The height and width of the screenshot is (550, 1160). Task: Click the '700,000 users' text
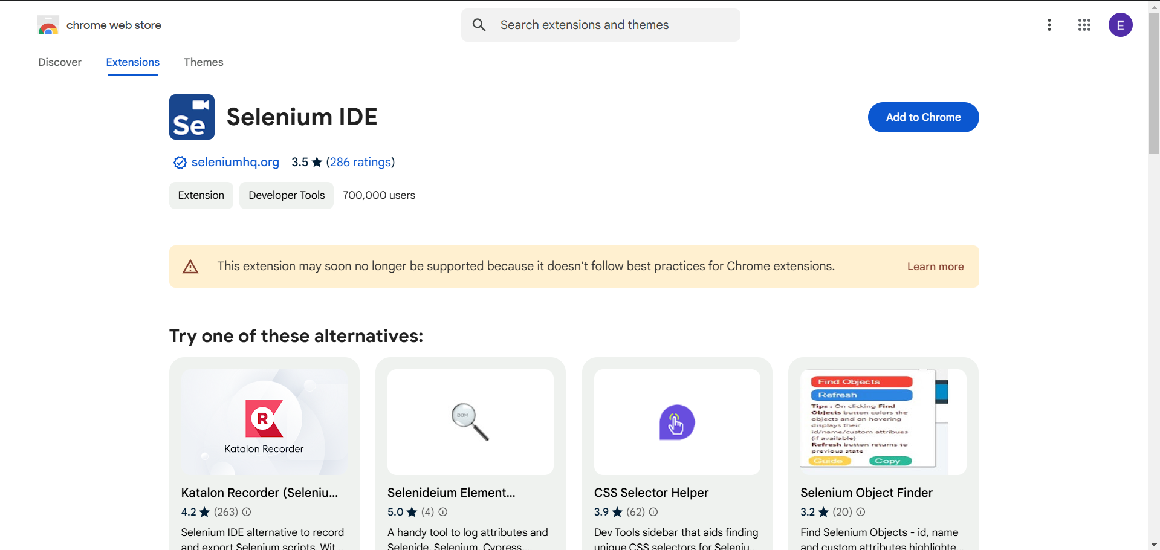click(379, 195)
